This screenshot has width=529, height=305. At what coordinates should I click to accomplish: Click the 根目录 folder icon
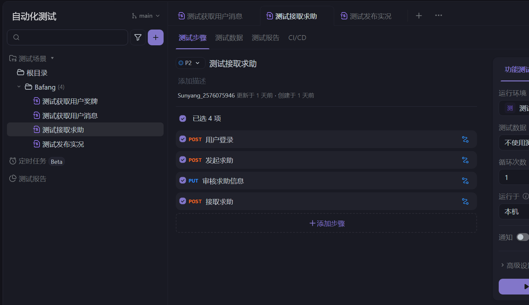pos(21,73)
